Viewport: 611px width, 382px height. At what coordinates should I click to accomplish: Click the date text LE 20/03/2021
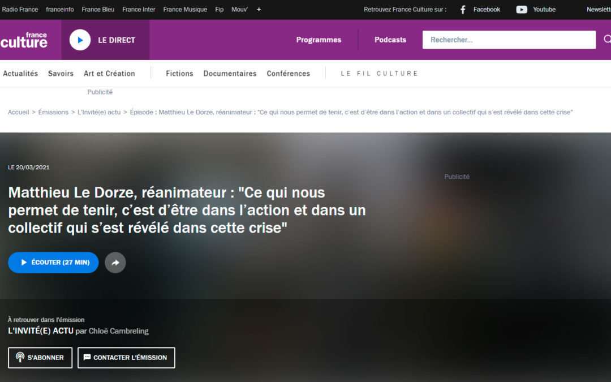(x=29, y=168)
